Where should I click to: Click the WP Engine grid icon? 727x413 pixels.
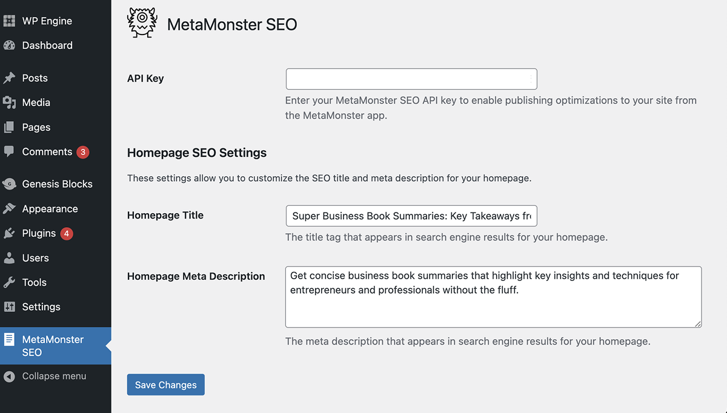9,21
